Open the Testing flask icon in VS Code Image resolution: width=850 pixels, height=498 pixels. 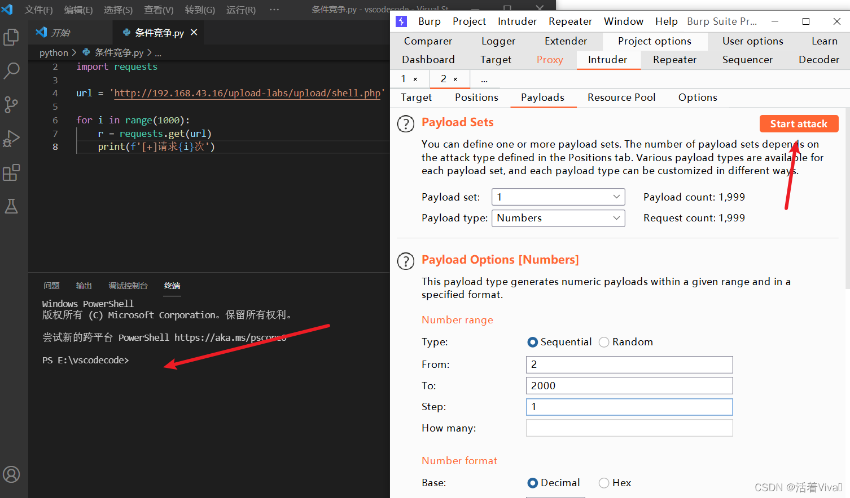pyautogui.click(x=11, y=206)
